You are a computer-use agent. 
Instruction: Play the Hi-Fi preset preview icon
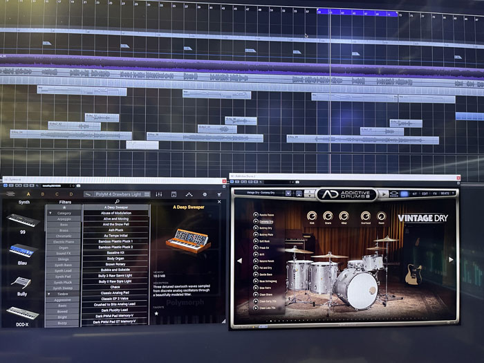click(256, 254)
